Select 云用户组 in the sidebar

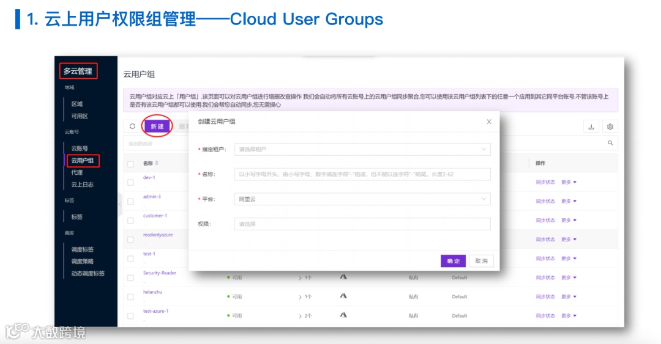tap(83, 161)
